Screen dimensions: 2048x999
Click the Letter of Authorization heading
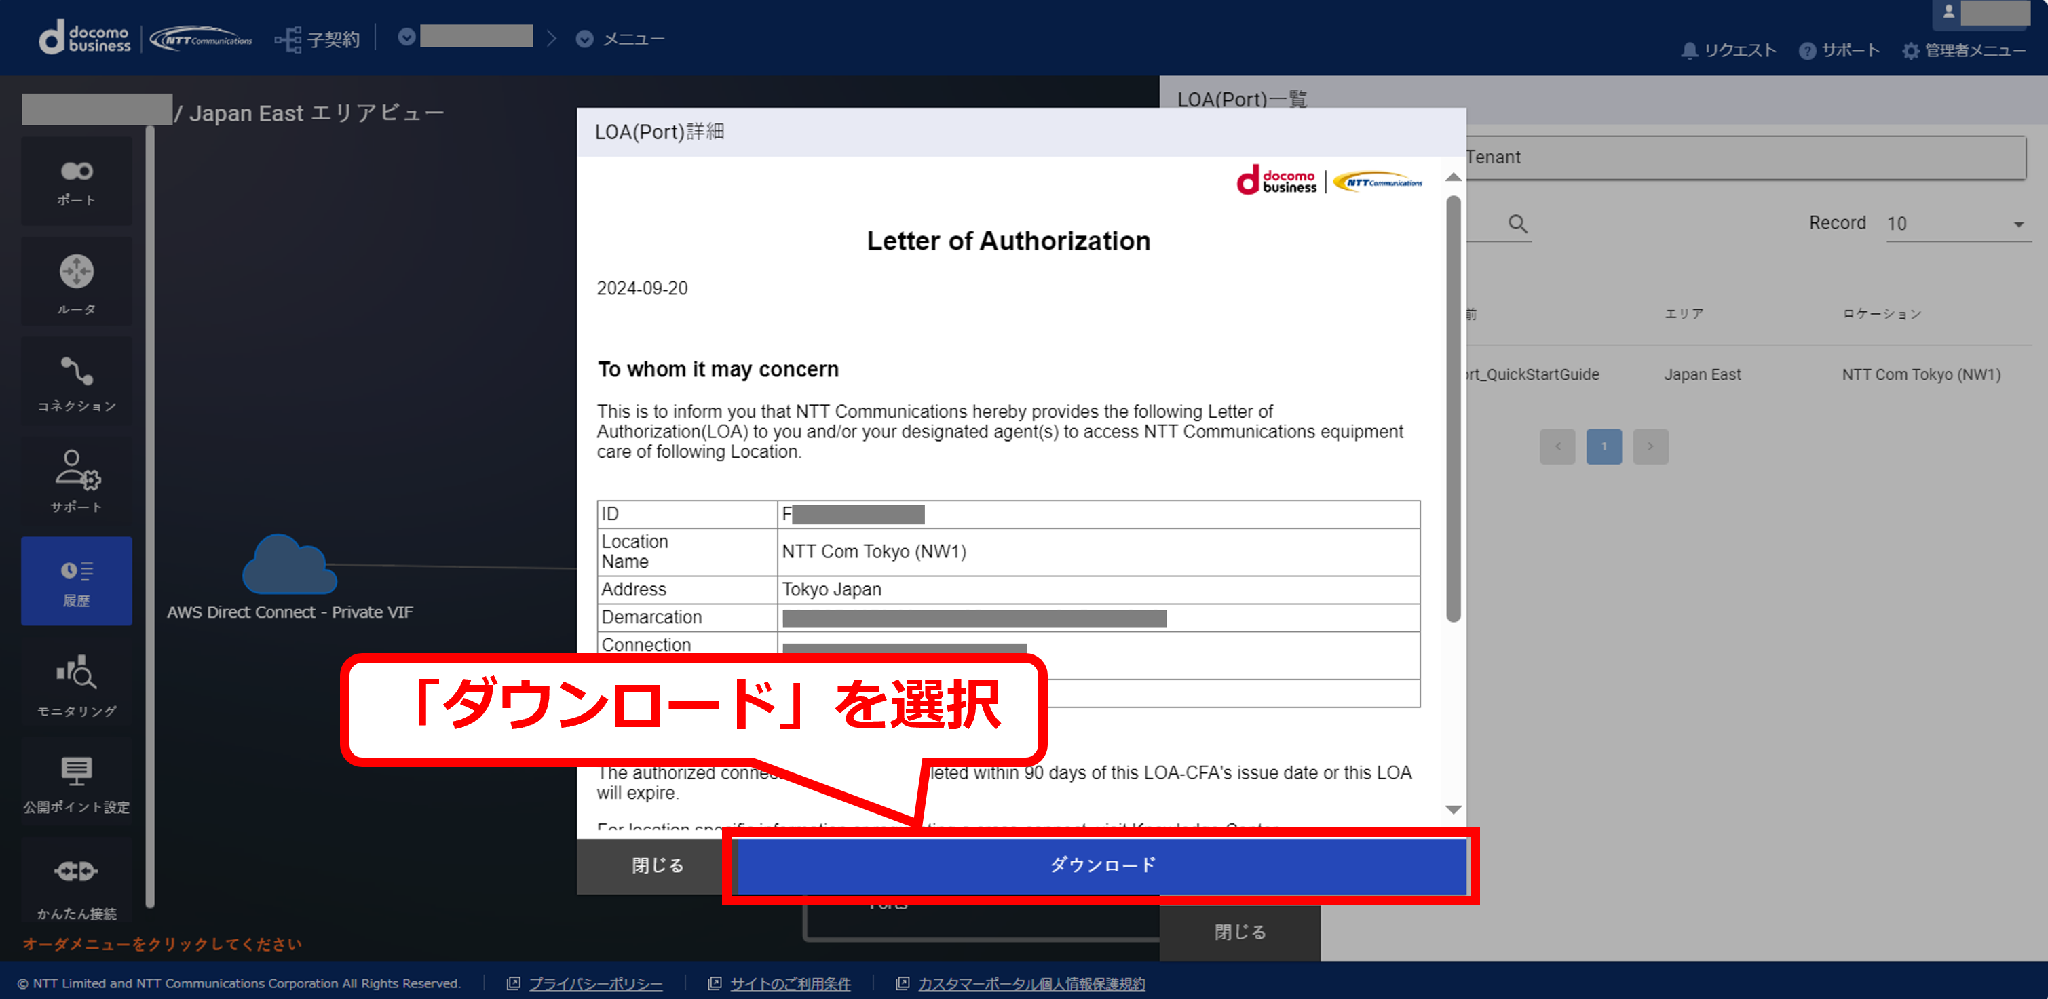tap(1008, 241)
